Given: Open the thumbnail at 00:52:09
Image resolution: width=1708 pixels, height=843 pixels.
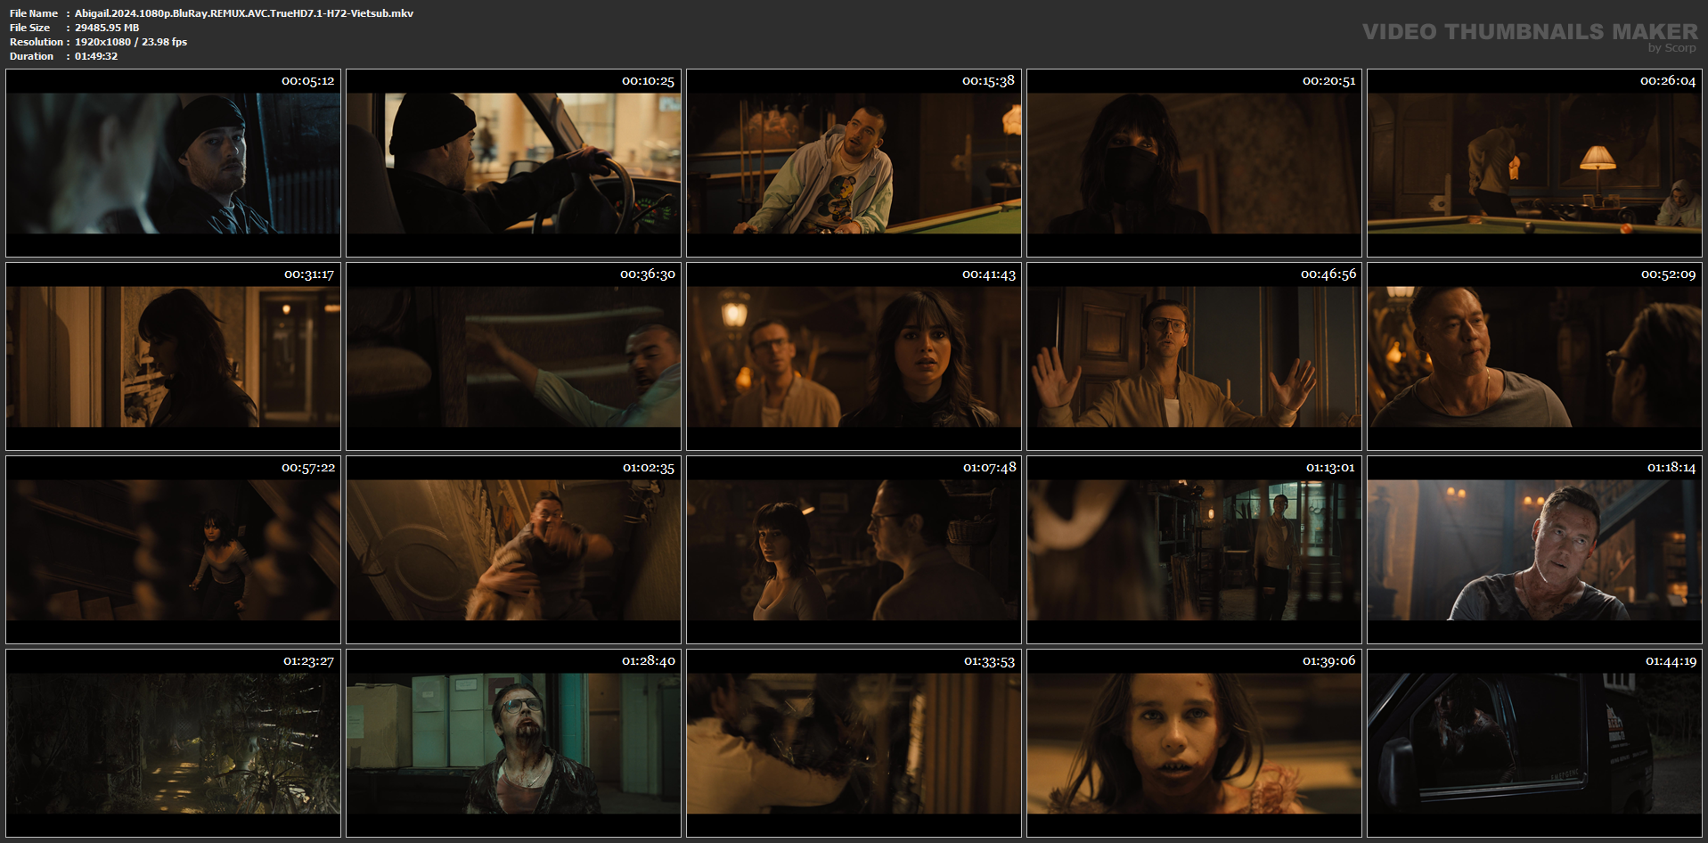Looking at the screenshot, I should pos(1534,356).
